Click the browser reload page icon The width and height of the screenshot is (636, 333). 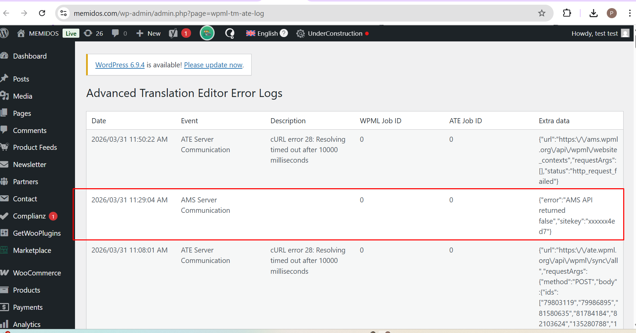coord(42,13)
